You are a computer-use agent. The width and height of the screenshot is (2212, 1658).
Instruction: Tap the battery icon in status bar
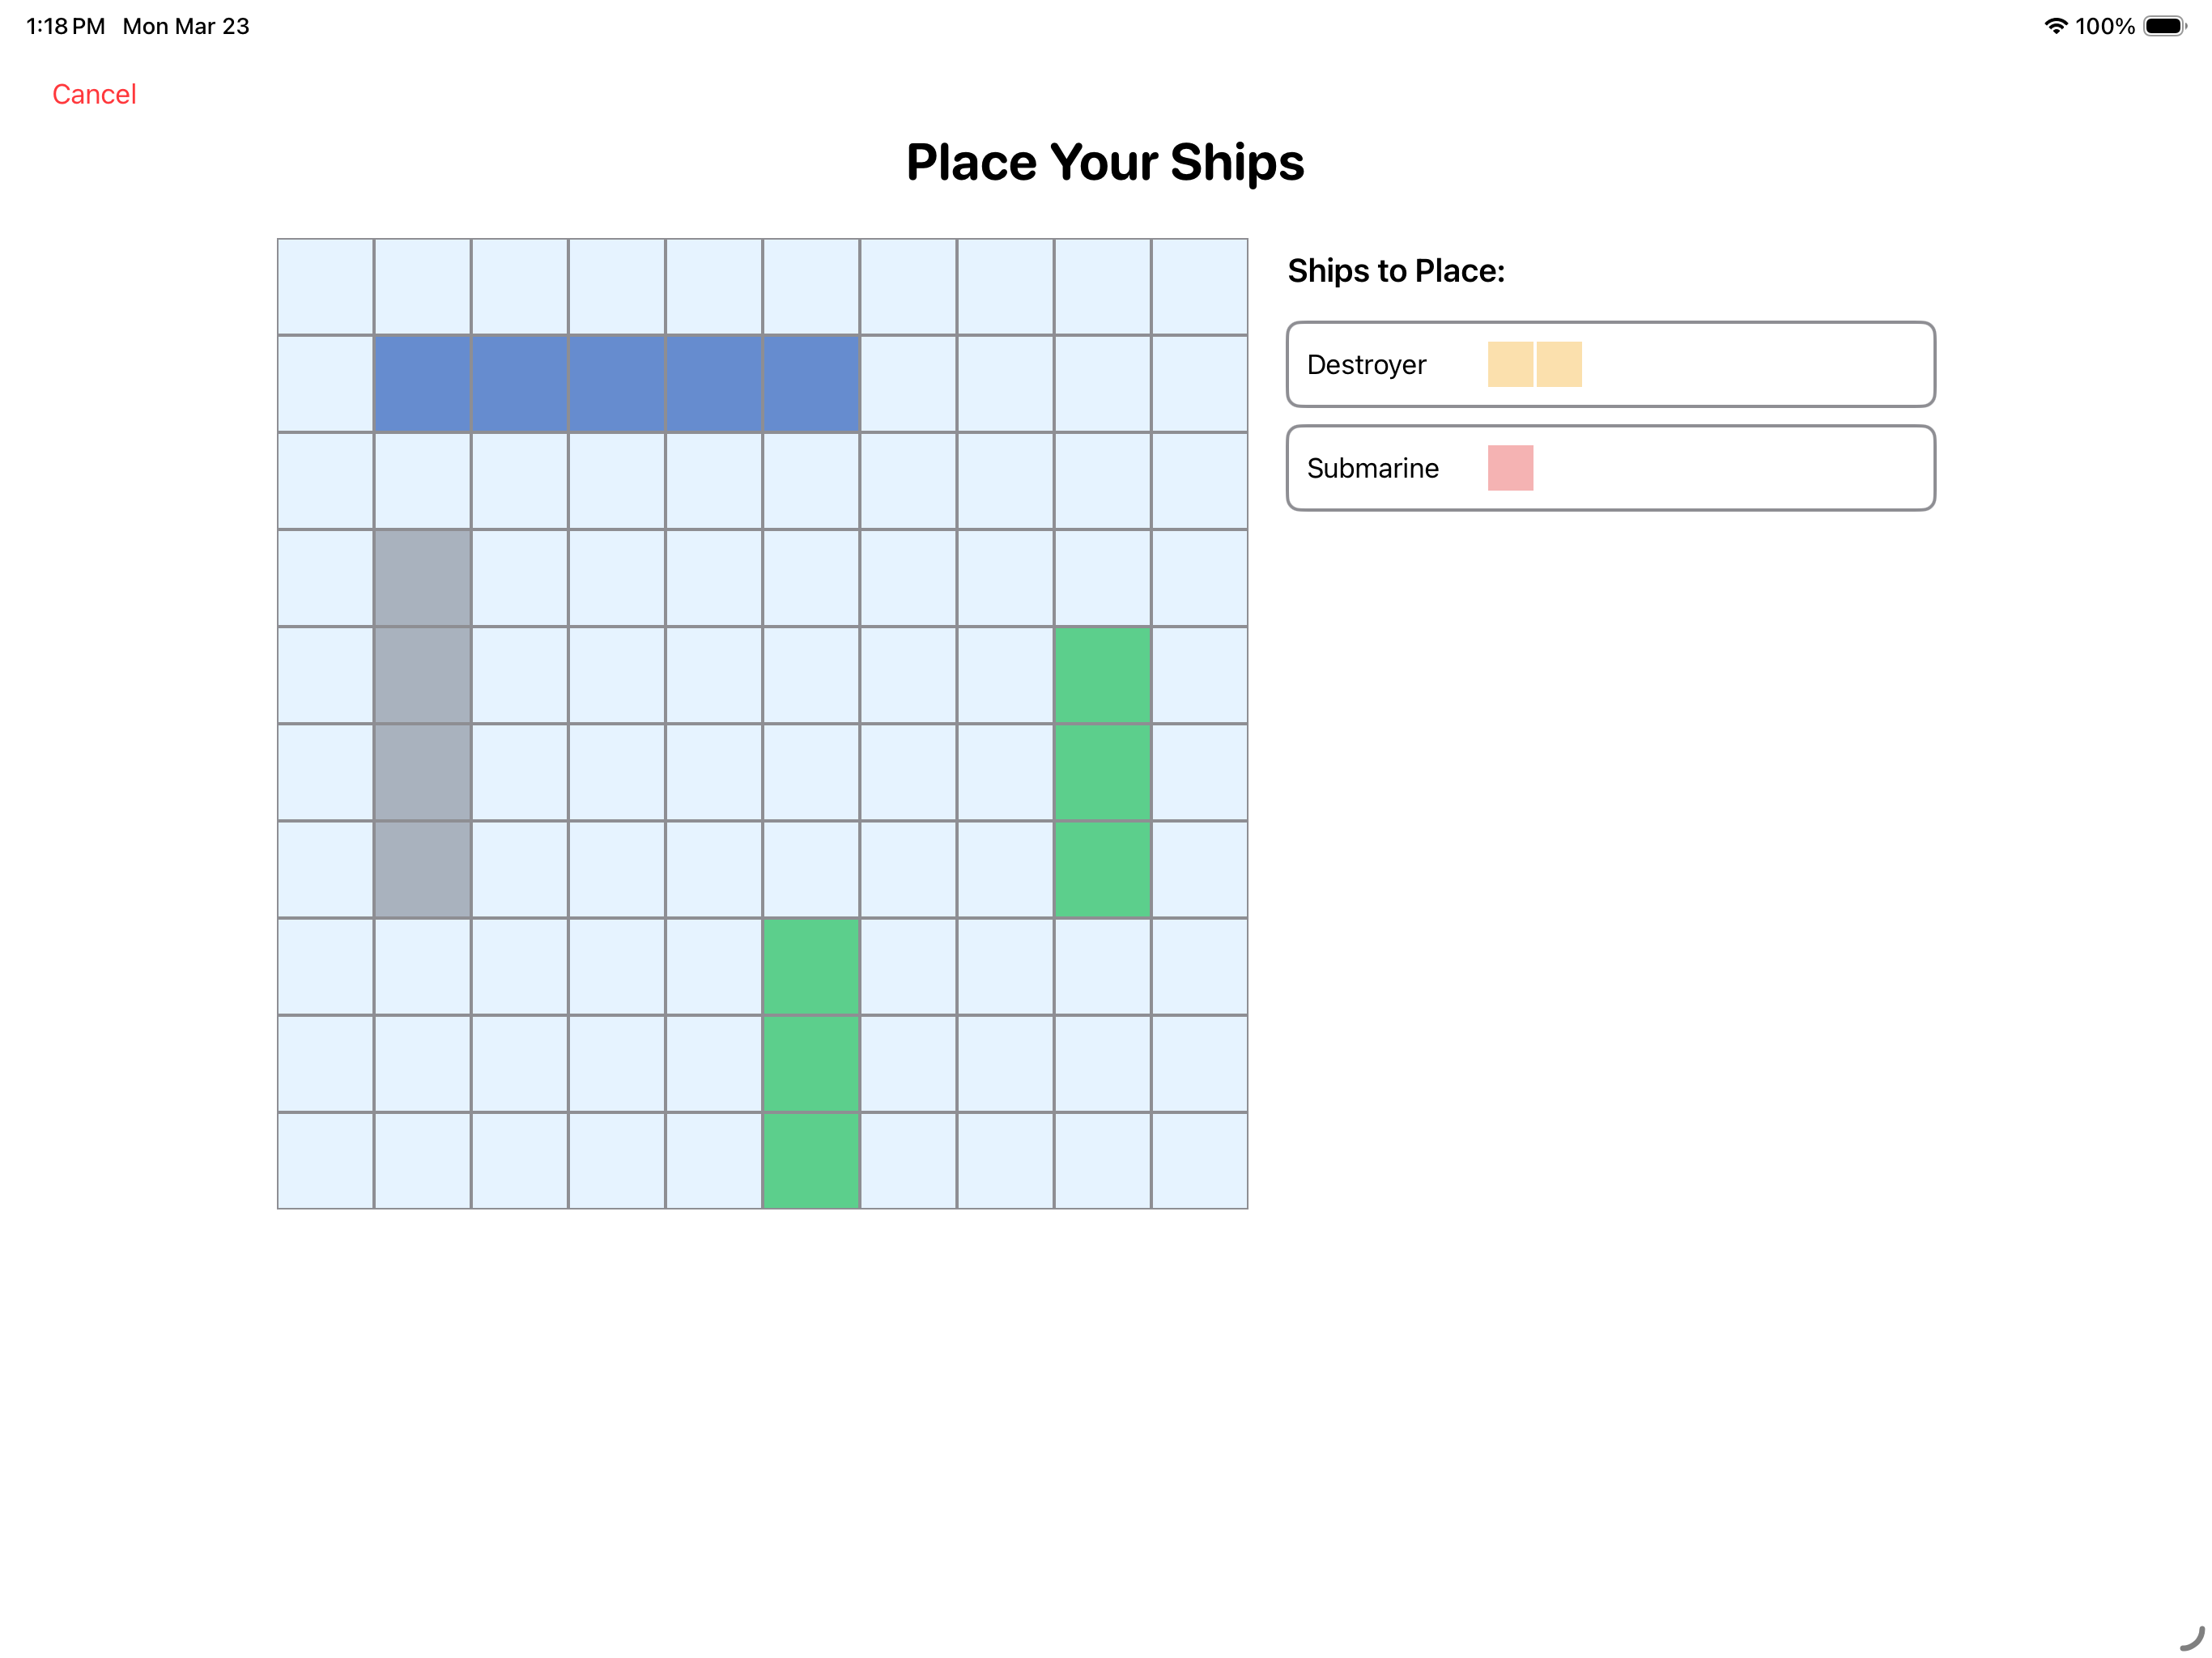click(2164, 26)
